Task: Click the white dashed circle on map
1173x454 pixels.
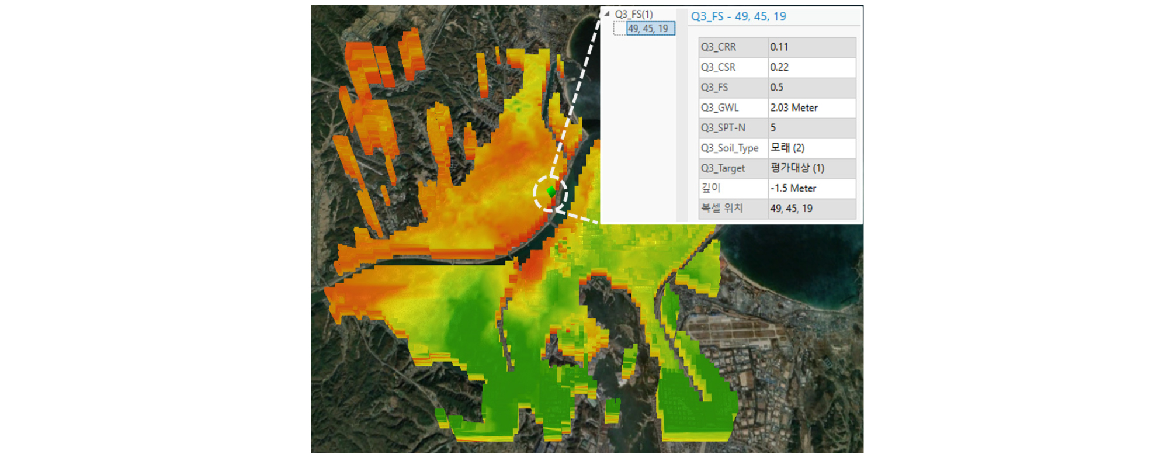Action: [550, 193]
